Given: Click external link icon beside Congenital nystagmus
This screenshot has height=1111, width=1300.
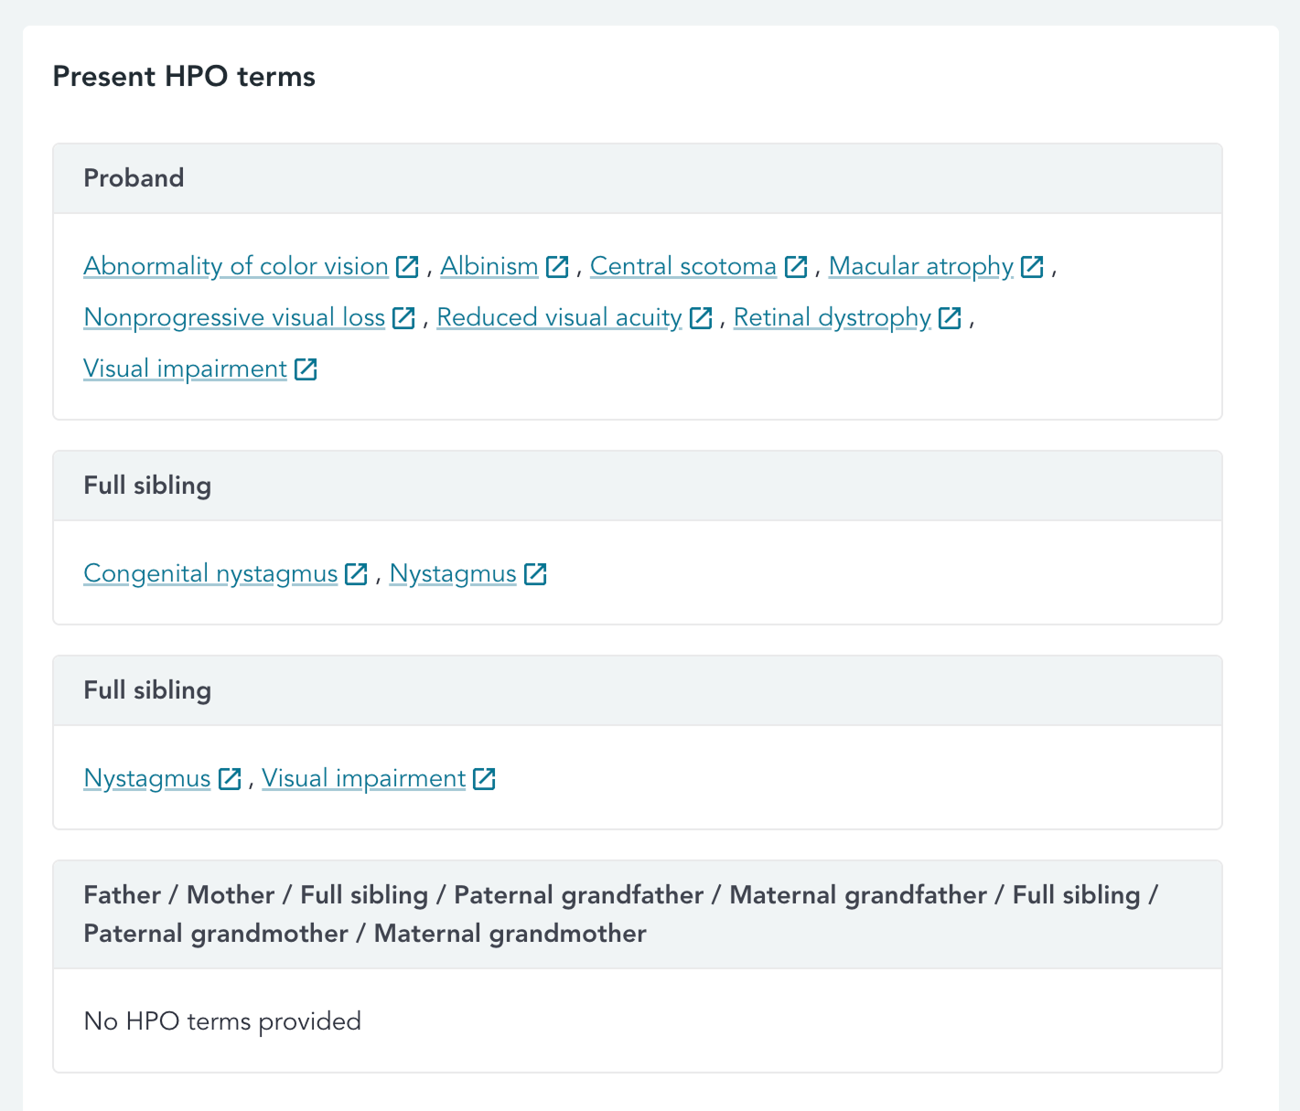Looking at the screenshot, I should (357, 573).
